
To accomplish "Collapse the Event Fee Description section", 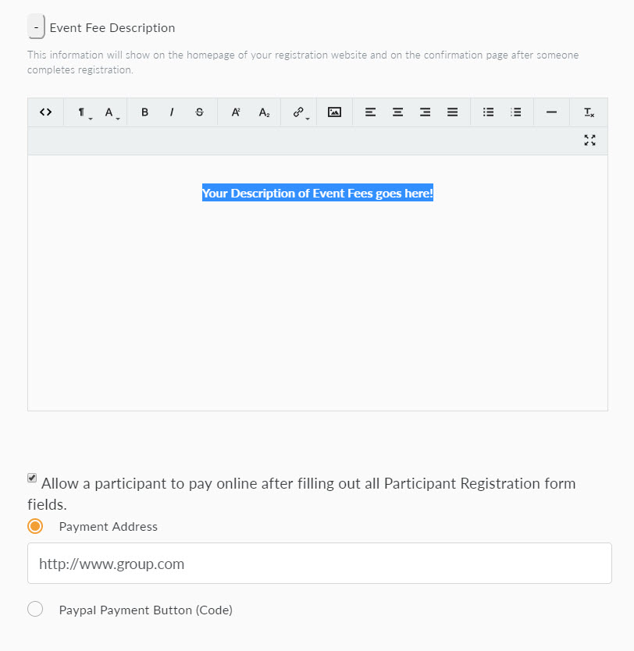I will 36,27.
